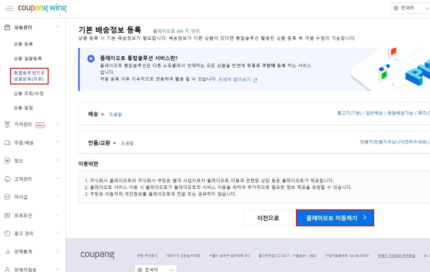
Task: Open the 상품 알림 menu item
Action: pyautogui.click(x=23, y=108)
